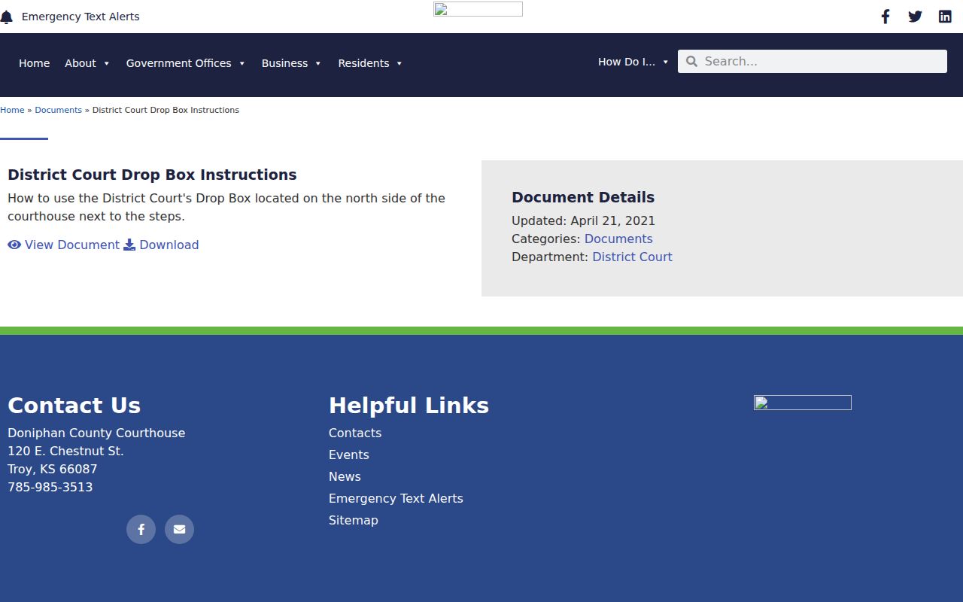Expand the About menu
Viewport: 963px width, 602px height.
tap(87, 63)
